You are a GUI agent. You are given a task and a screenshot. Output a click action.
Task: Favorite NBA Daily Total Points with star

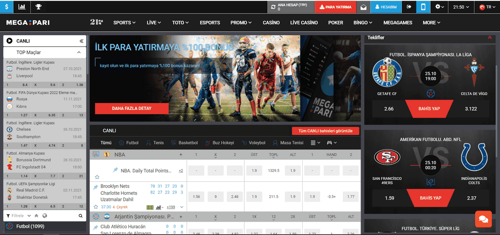(97, 177)
